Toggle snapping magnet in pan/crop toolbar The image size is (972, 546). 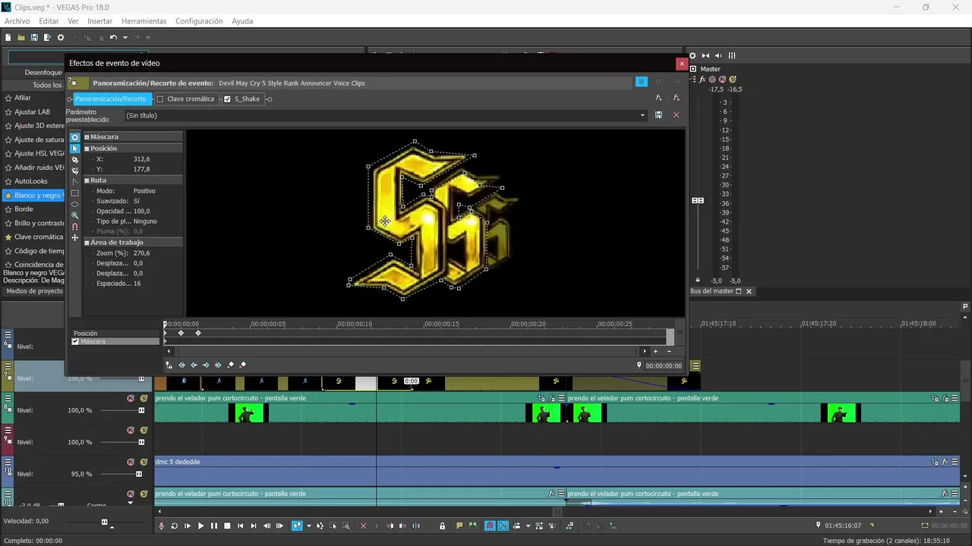tap(74, 227)
